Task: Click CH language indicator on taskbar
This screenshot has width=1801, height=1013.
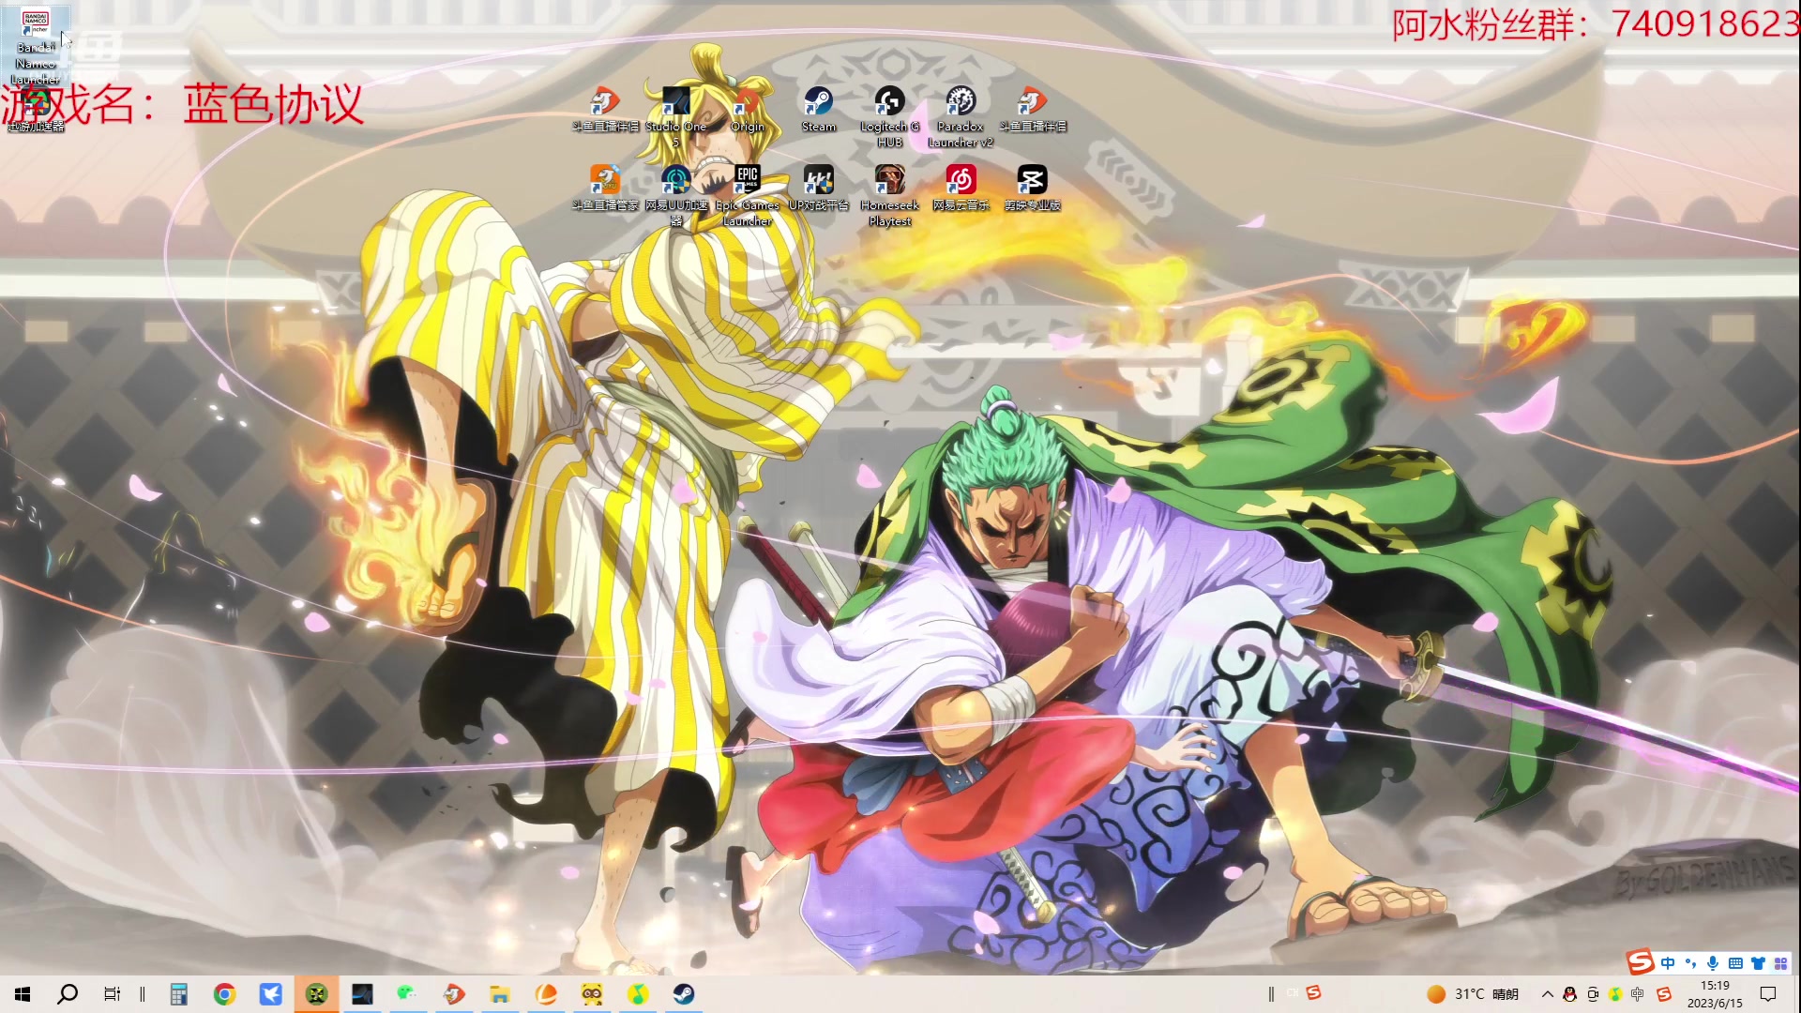Action: [x=1292, y=993]
